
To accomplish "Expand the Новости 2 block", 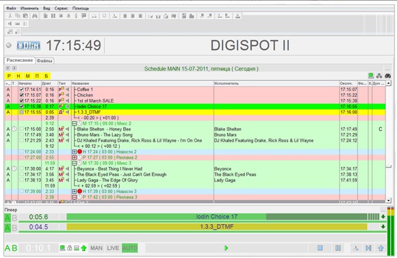I will 75,152.
